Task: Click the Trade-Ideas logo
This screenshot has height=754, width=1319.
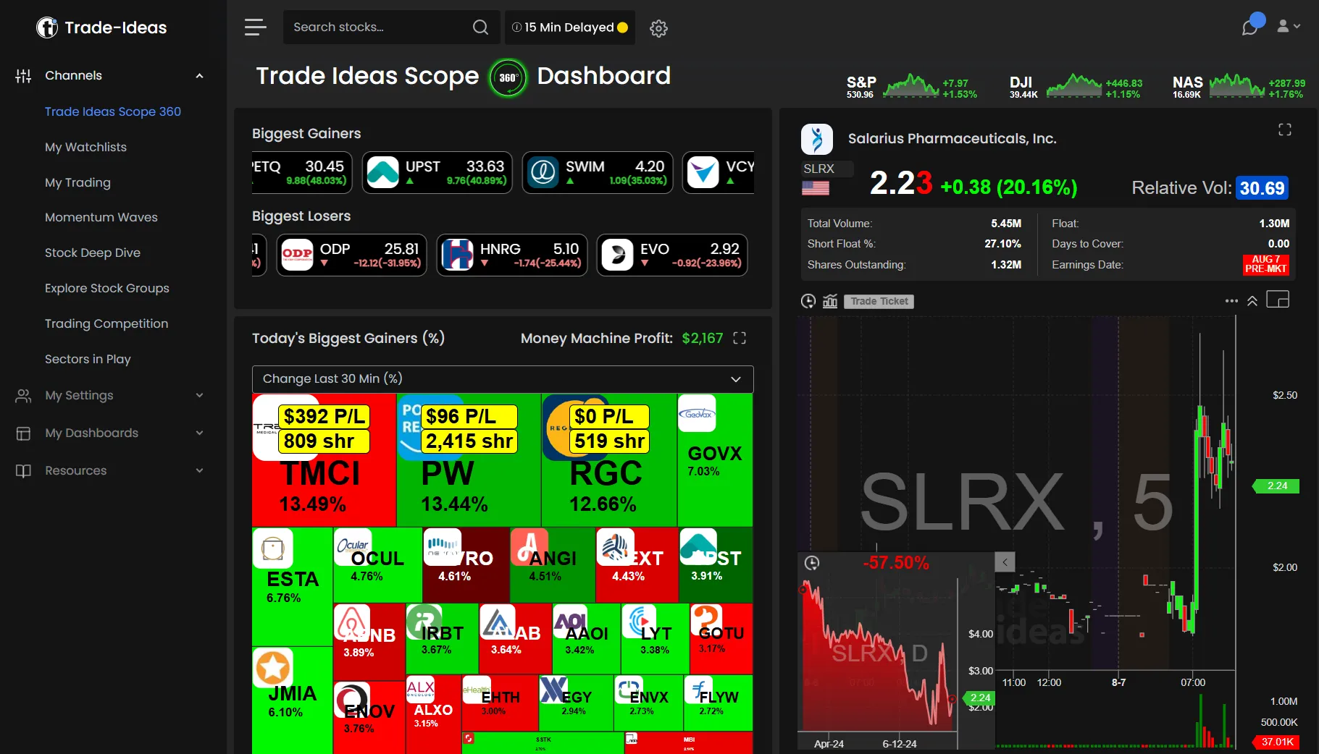Action: point(101,27)
